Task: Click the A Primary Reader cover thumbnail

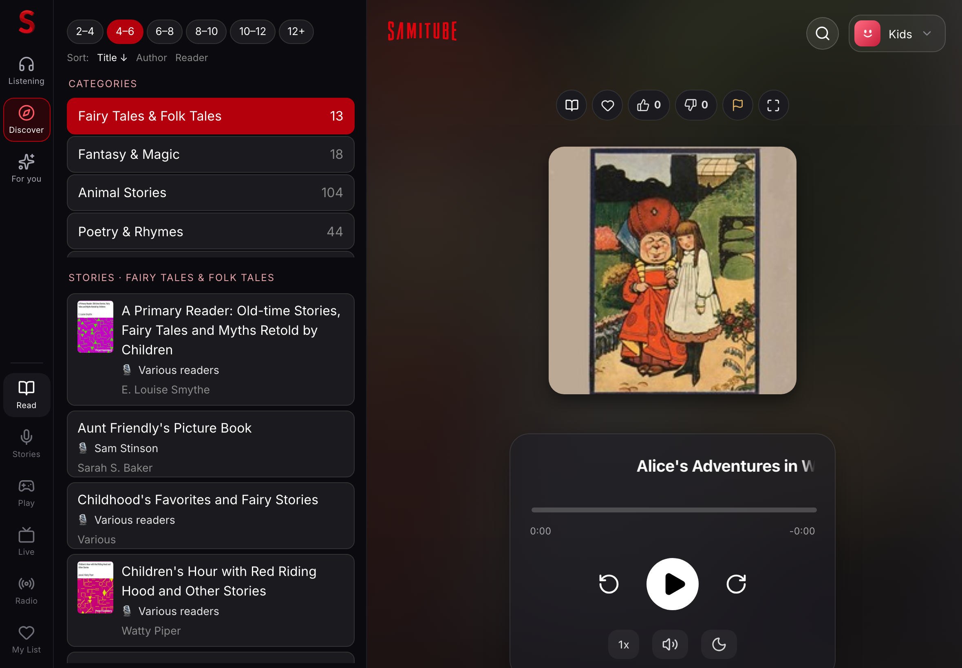Action: [x=95, y=327]
